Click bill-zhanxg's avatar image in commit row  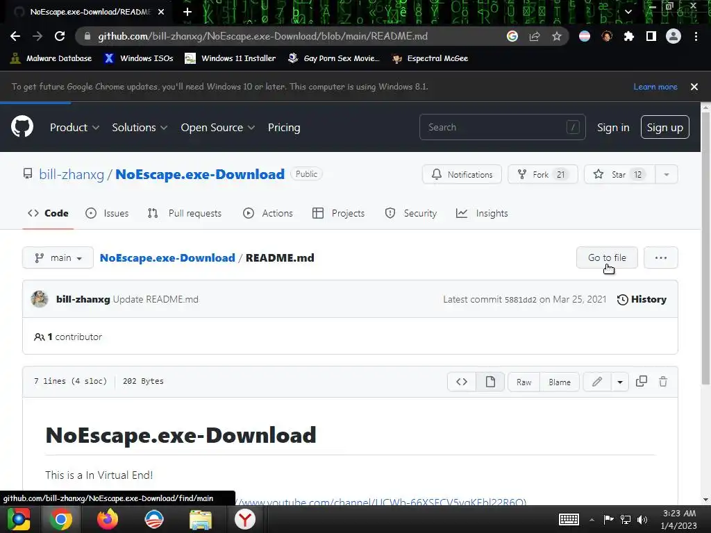coord(40,299)
